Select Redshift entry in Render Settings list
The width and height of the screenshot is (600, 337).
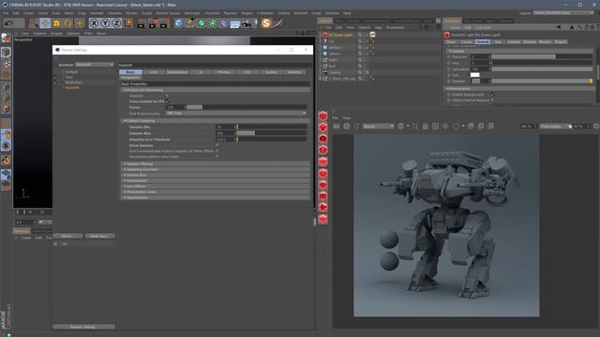[x=72, y=87]
